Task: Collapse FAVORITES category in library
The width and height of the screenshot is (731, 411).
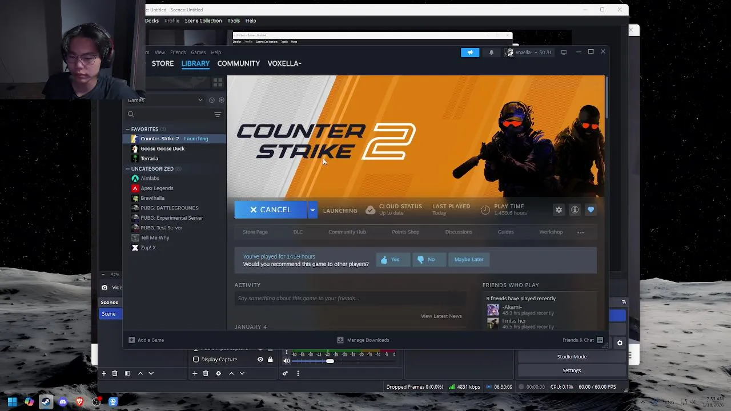Action: 128,130
